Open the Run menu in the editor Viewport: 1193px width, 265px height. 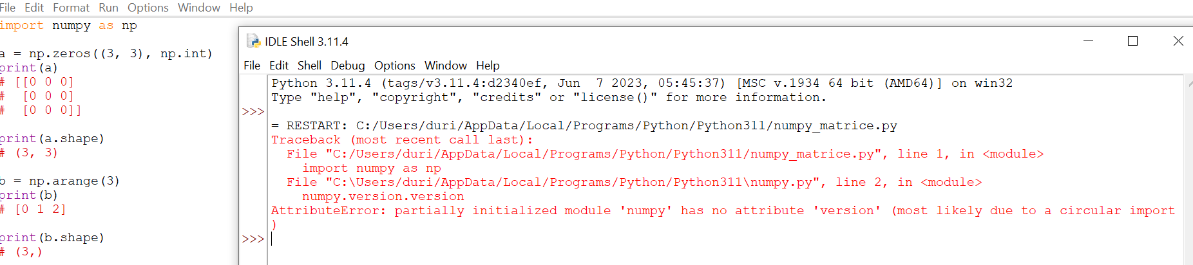[x=108, y=8]
